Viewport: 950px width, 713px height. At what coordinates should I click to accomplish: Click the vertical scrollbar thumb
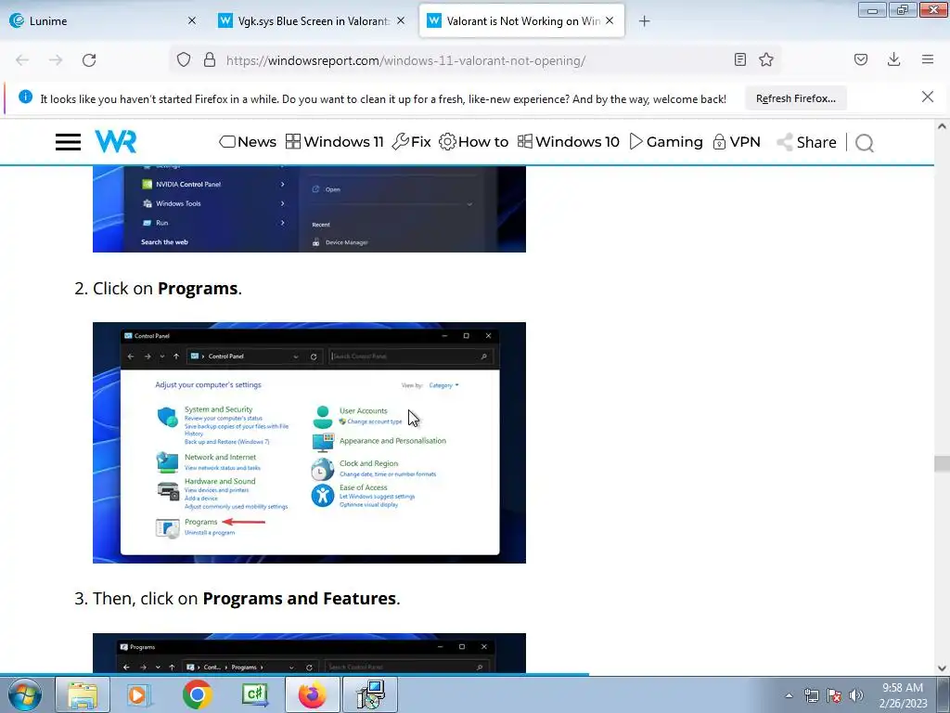point(942,463)
